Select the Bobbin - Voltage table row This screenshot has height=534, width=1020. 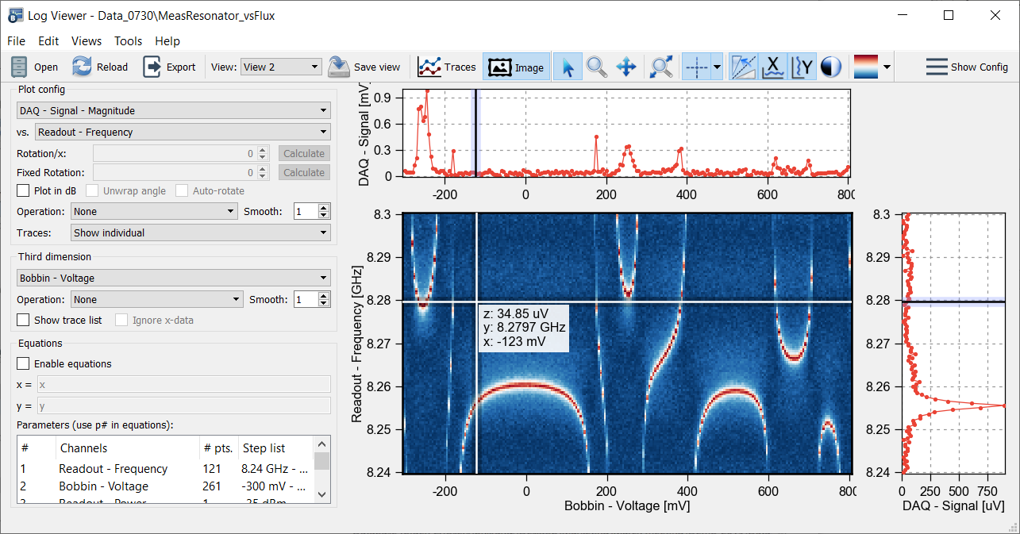(x=166, y=486)
